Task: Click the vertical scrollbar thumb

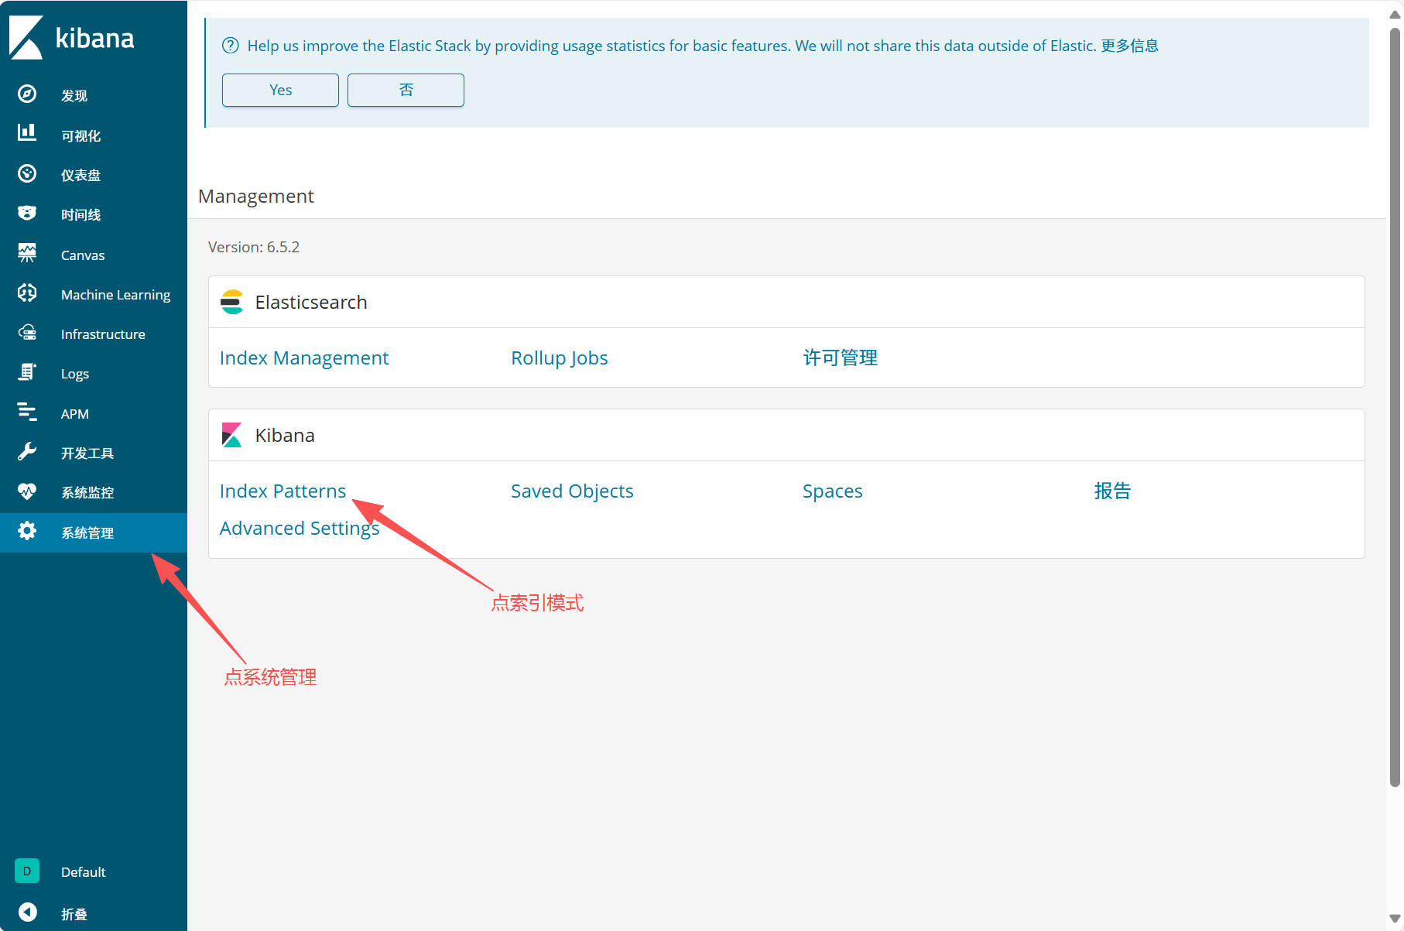Action: [x=1395, y=407]
